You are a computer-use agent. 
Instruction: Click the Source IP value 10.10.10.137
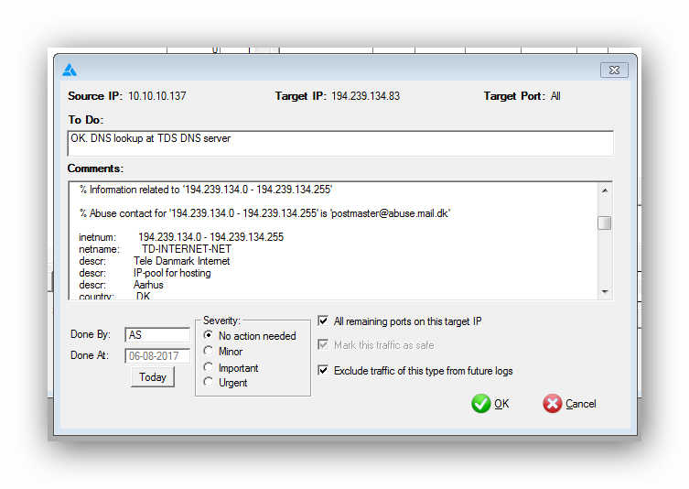tap(157, 96)
